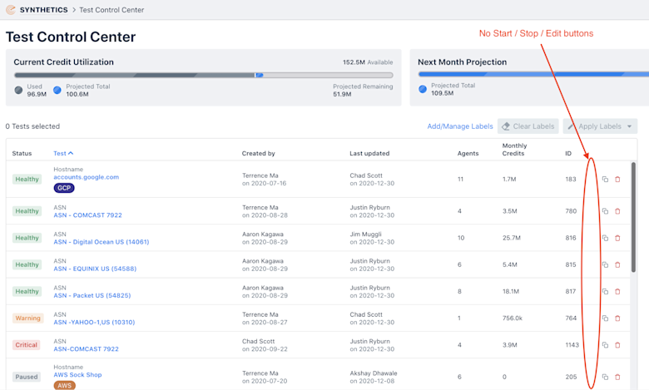Screen dimensions: 649x390
Task: Click the 25.7M monthly credits value
Action: [x=512, y=238]
